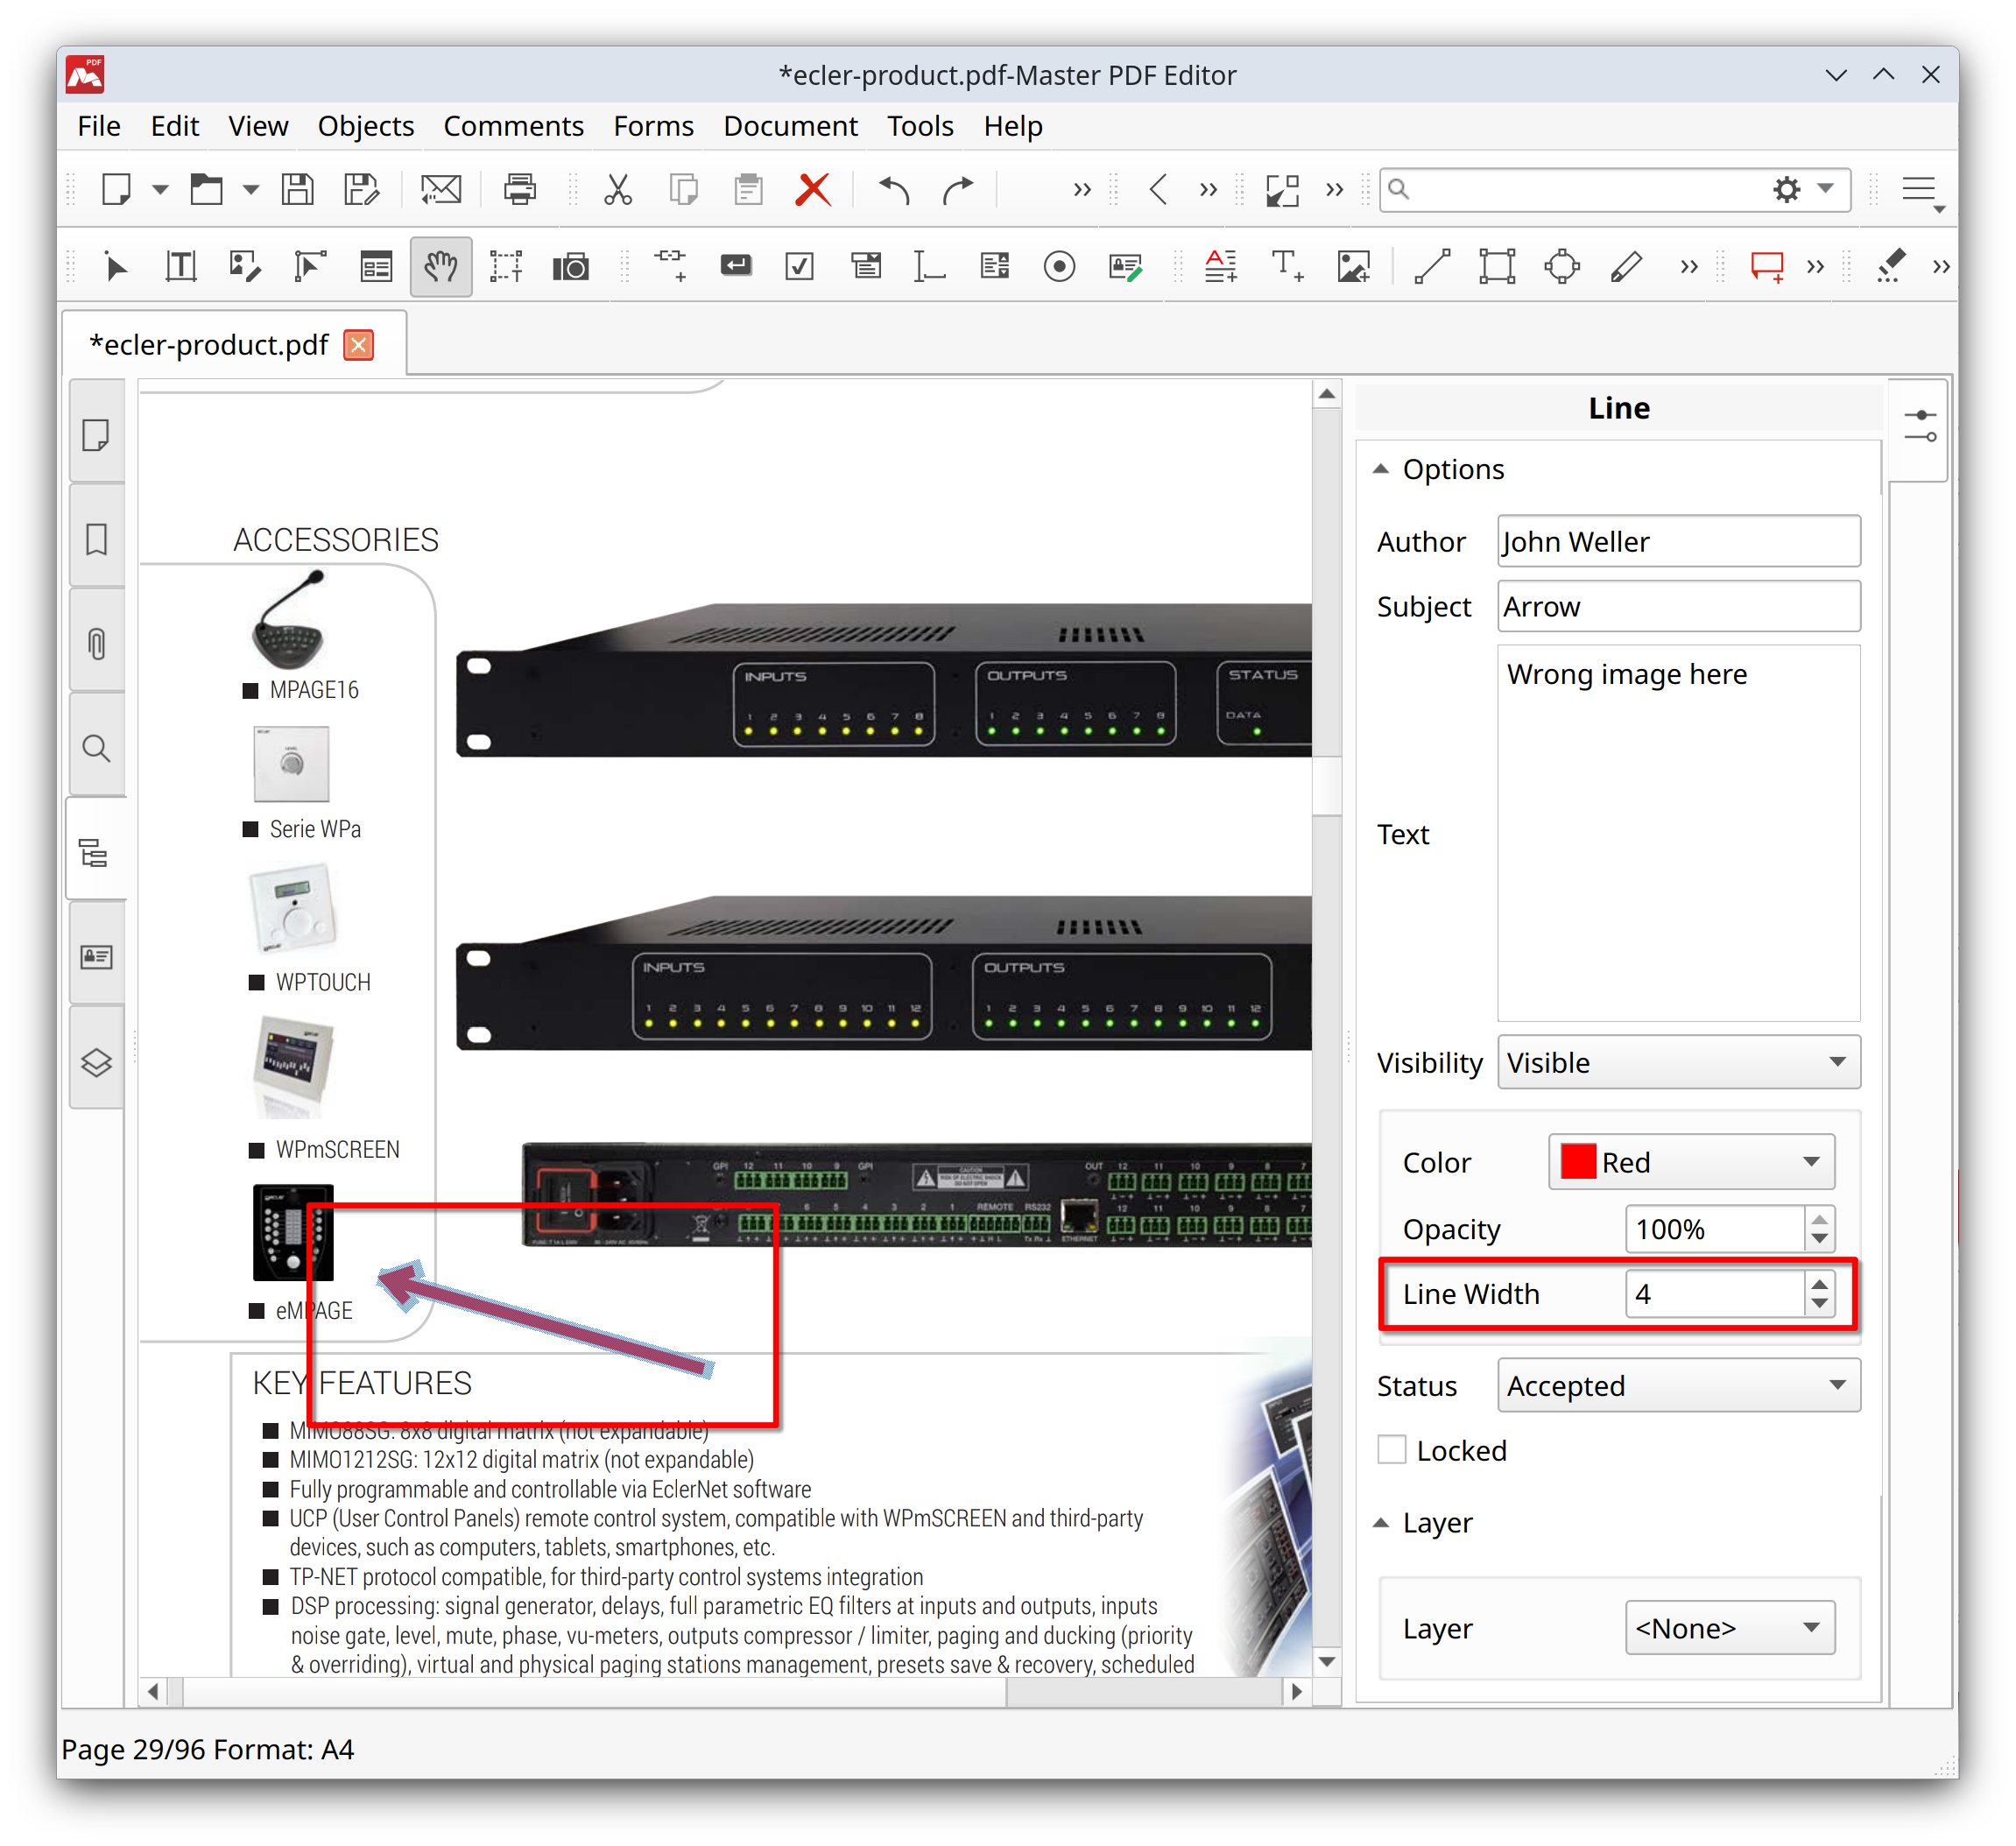The height and width of the screenshot is (1846, 2016).
Task: Open the Layers sidebar panel
Action: pos(96,1062)
